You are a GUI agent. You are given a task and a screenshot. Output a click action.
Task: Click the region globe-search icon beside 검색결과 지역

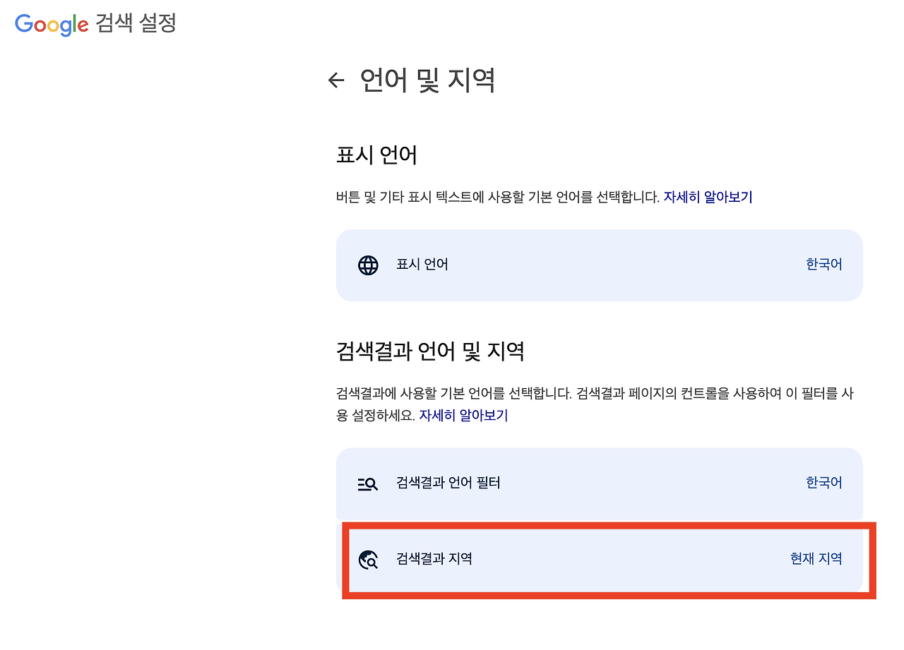(367, 559)
